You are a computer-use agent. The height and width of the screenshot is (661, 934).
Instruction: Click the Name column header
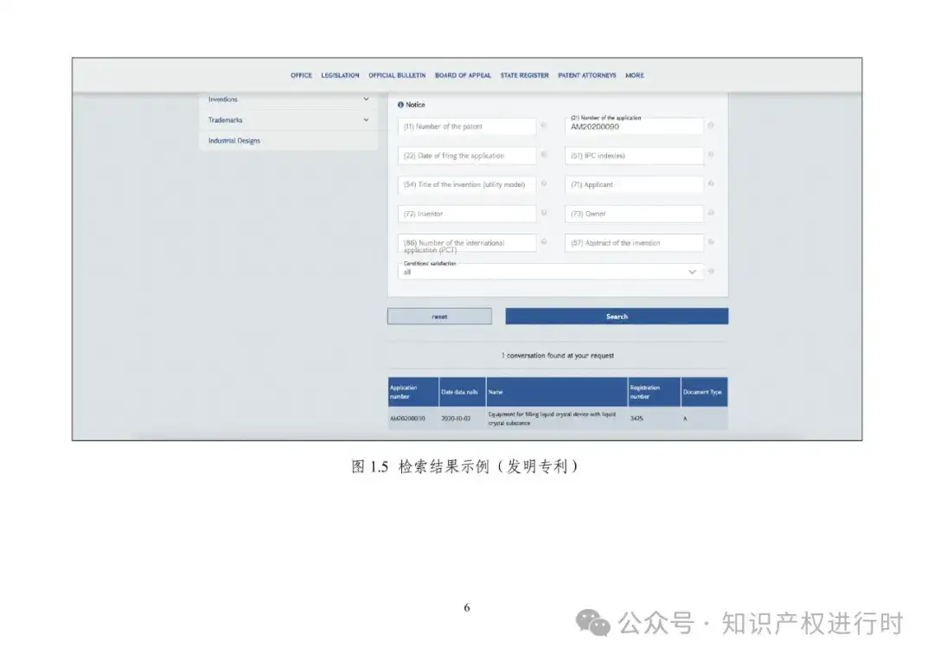(557, 392)
